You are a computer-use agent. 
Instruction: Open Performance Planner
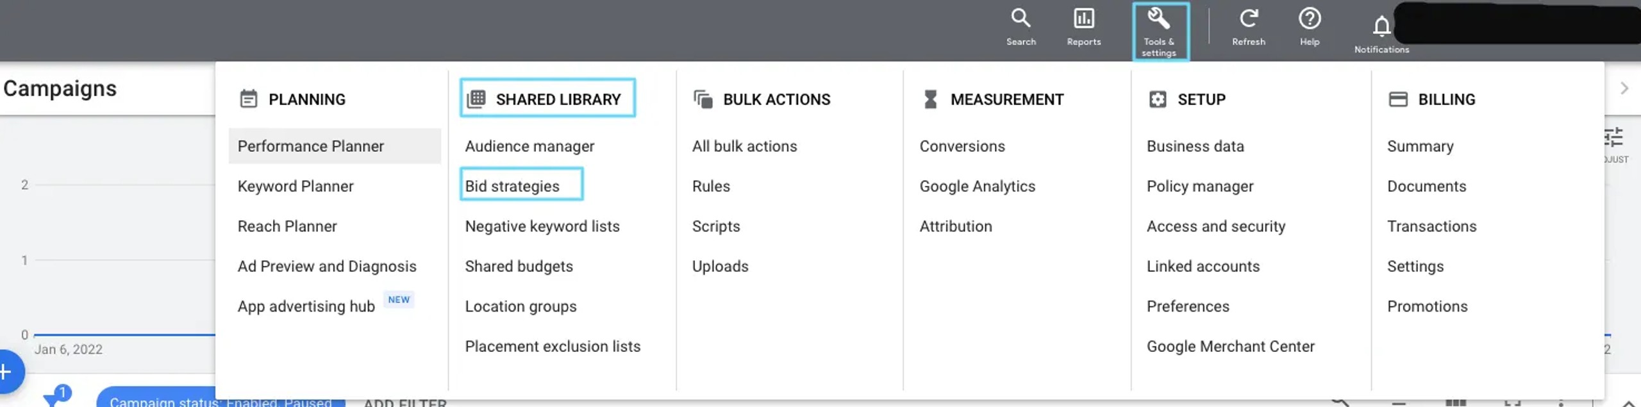pos(311,146)
